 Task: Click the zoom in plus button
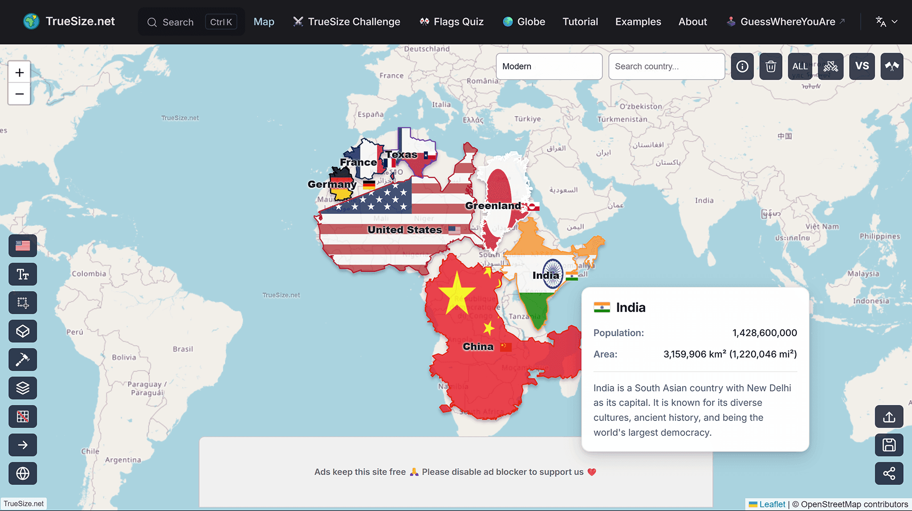click(x=20, y=72)
